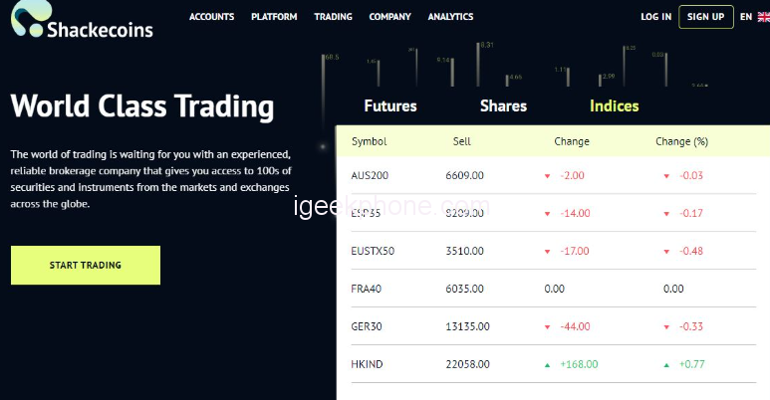Viewport: 770px width, 400px height.
Task: Expand the Company menu
Action: (389, 17)
